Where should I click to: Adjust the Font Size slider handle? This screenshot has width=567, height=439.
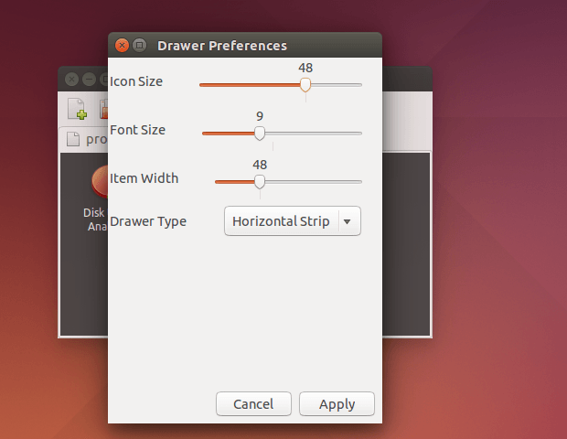point(260,134)
